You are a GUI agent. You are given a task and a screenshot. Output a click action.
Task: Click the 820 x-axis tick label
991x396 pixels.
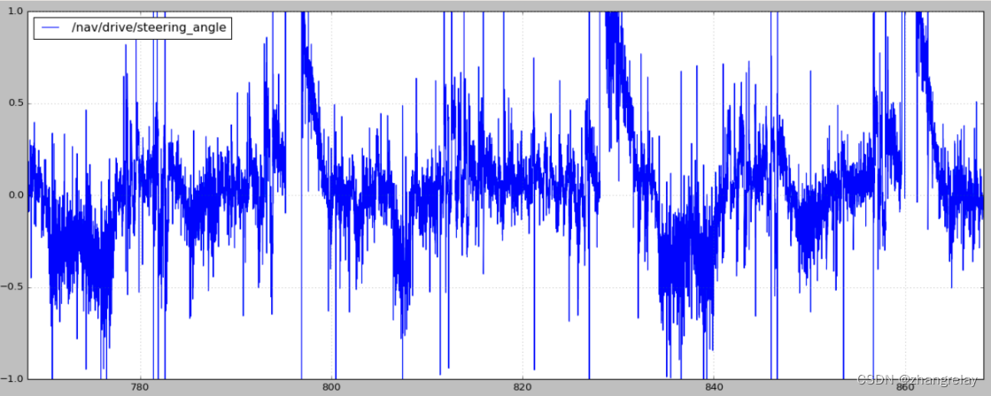(x=523, y=386)
